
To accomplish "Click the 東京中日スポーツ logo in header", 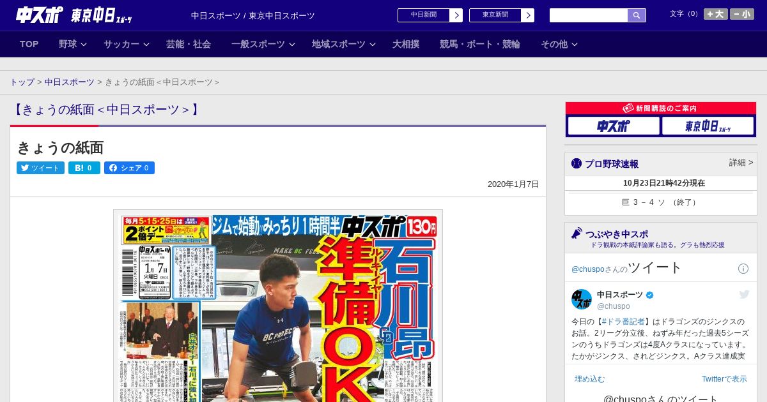I will point(102,15).
